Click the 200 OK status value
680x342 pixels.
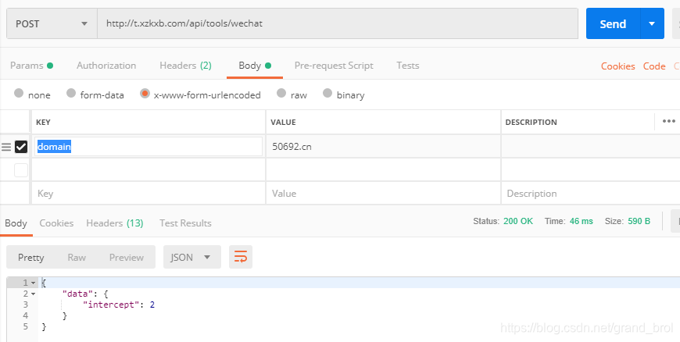pos(517,221)
